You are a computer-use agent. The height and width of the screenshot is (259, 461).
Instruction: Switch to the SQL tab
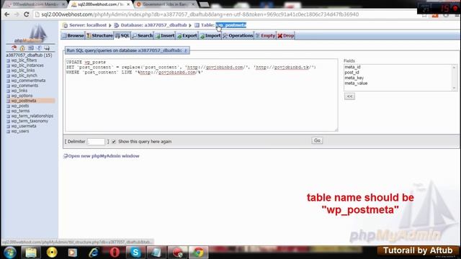(122, 35)
